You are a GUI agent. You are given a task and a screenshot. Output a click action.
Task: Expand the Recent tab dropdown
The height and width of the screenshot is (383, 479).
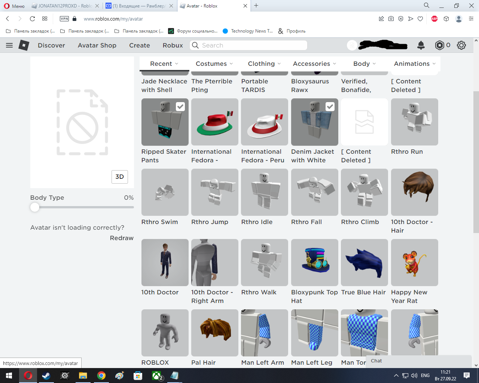tap(164, 64)
